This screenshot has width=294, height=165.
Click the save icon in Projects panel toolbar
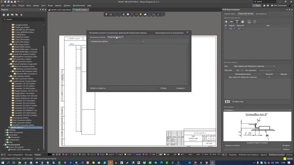4,15
